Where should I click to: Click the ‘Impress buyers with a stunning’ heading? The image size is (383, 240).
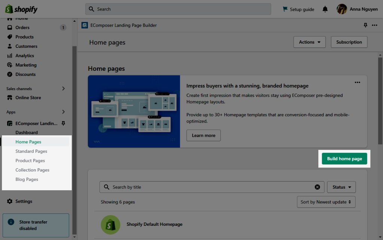tap(247, 86)
